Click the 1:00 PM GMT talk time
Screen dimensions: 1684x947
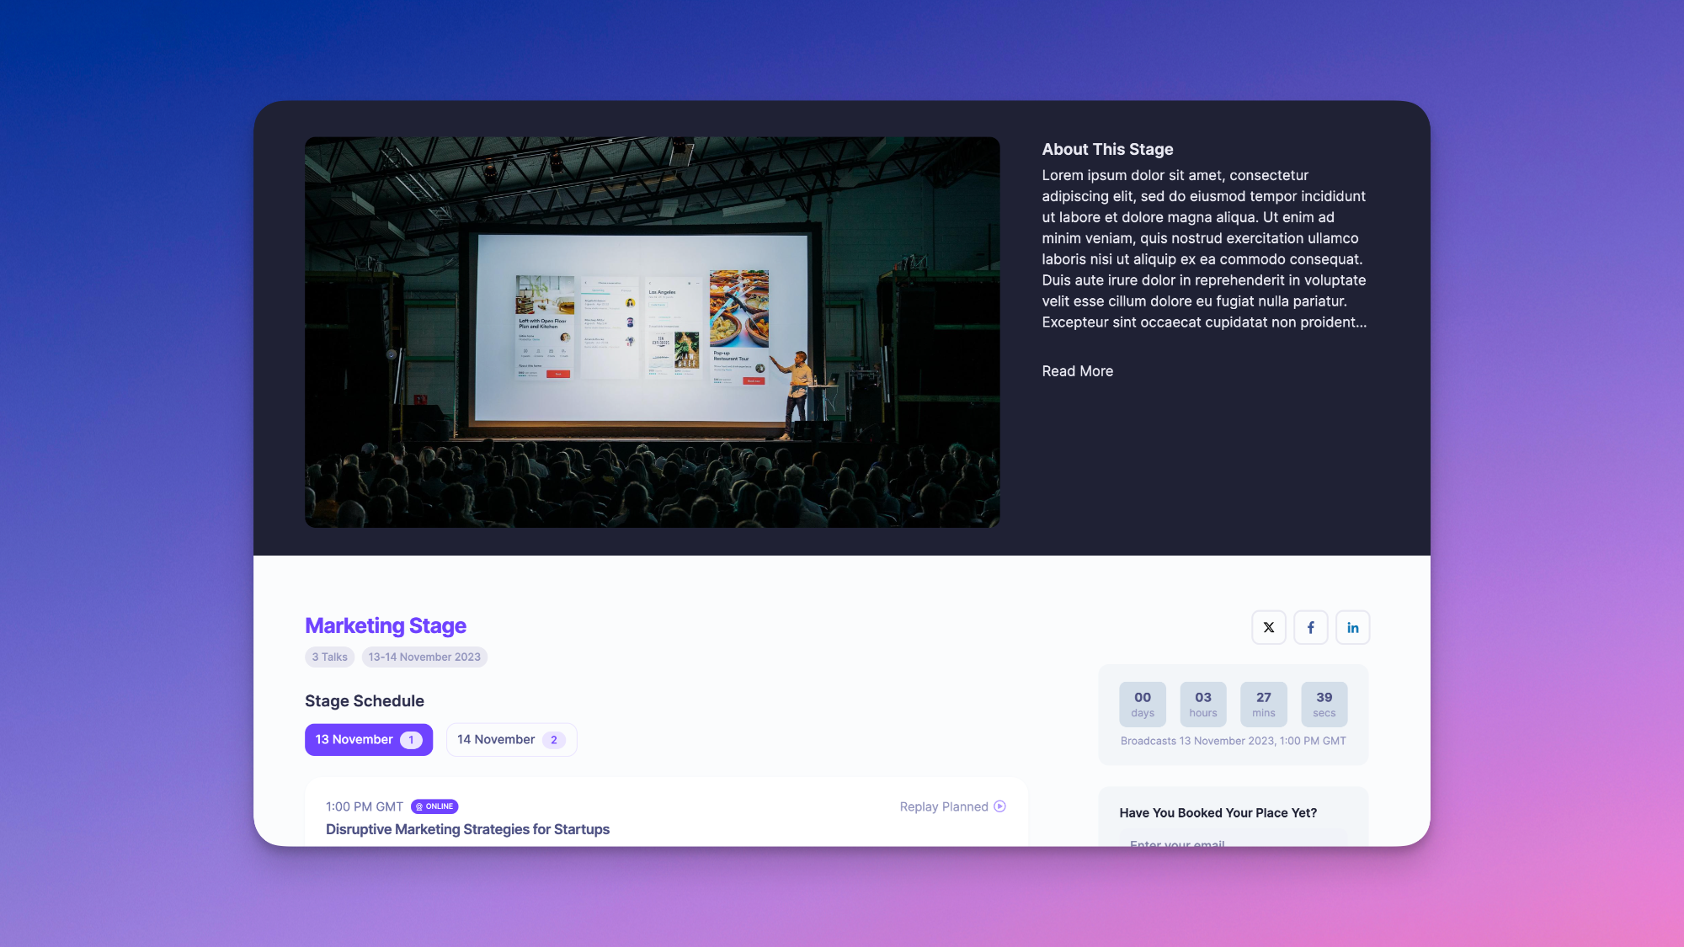pyautogui.click(x=364, y=806)
